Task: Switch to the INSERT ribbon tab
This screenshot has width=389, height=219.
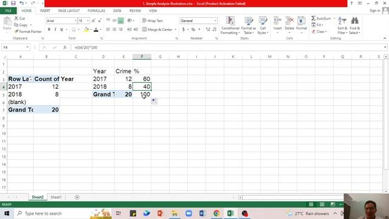Action: tap(45, 11)
